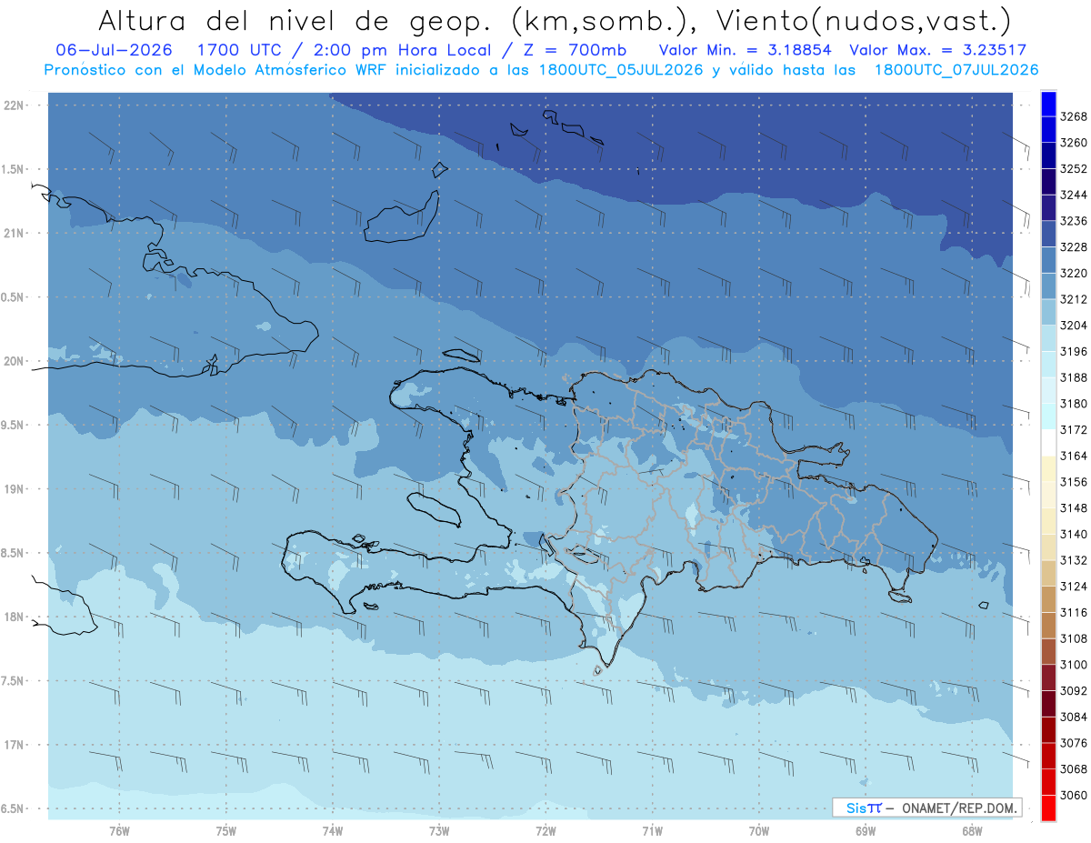Click the '20N' latitude label

[x=14, y=361]
